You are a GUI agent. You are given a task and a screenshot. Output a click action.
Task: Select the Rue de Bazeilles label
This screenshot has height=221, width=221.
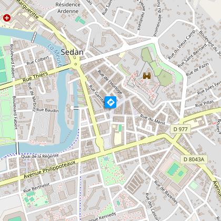[x=166, y=193]
